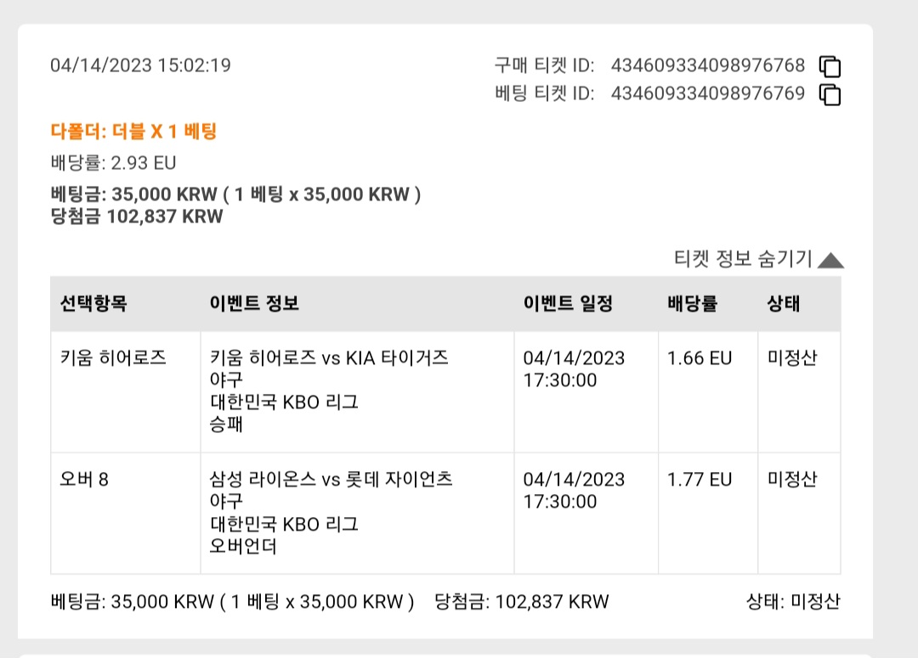Click the '티켓 정보 숨기기' link text
Image resolution: width=918 pixels, height=658 pixels.
tap(743, 258)
